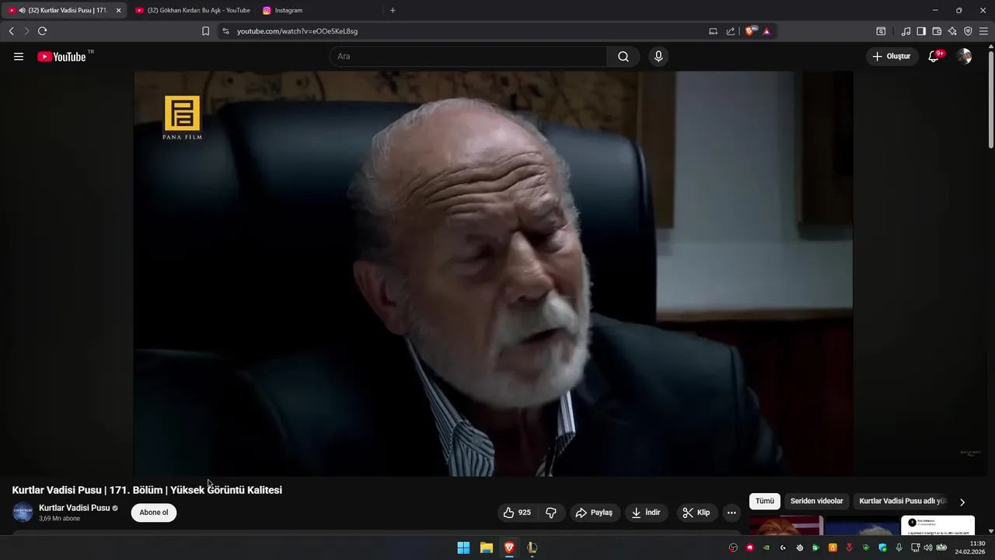The image size is (995, 560).
Task: Toggle the browser sidebar panel icon
Action: click(x=921, y=31)
